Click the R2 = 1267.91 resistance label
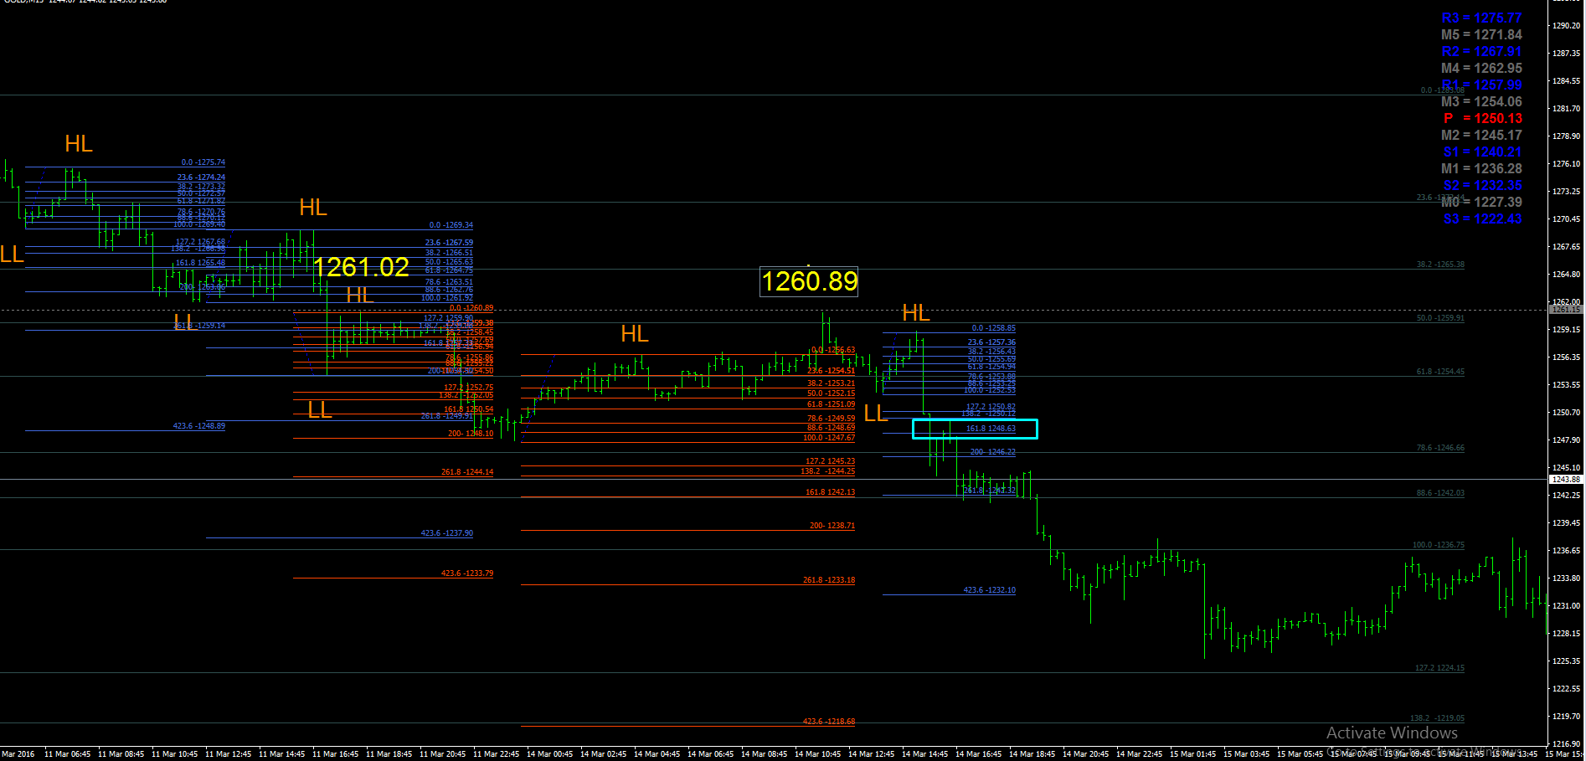This screenshot has width=1586, height=761. tap(1481, 52)
